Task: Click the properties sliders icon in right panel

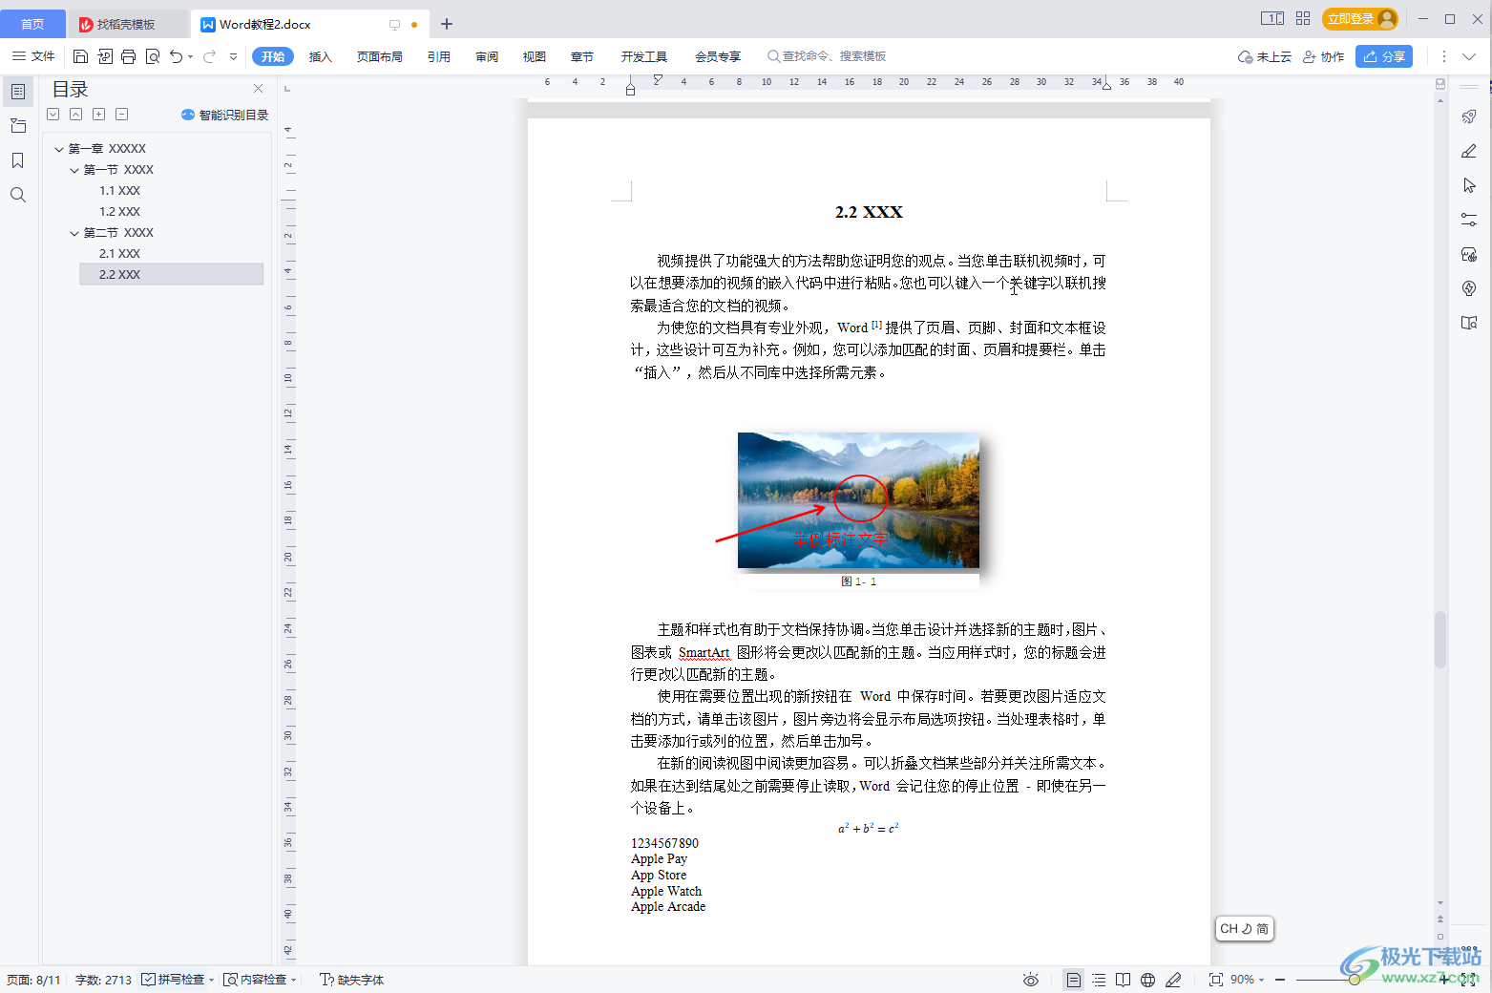Action: click(1469, 220)
